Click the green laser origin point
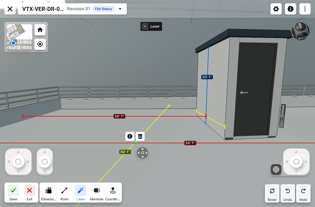315x207 pixels. (135, 143)
